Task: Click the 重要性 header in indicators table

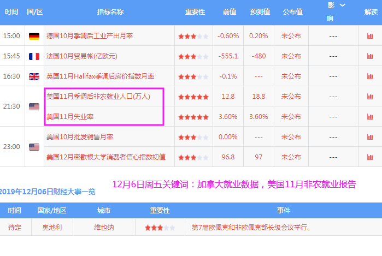Action: pyautogui.click(x=195, y=11)
